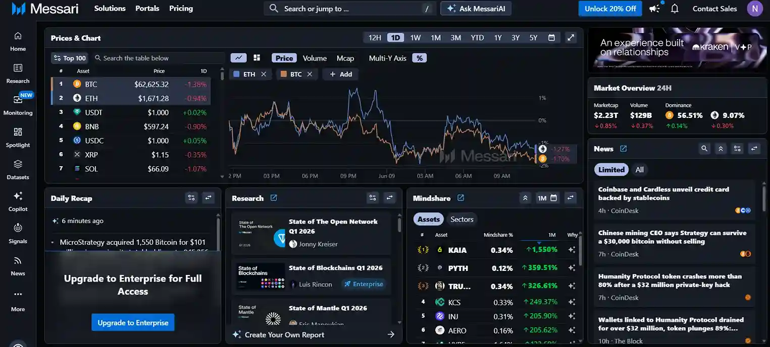Click the Messari logo
This screenshot has height=347, width=770.
[x=45, y=9]
